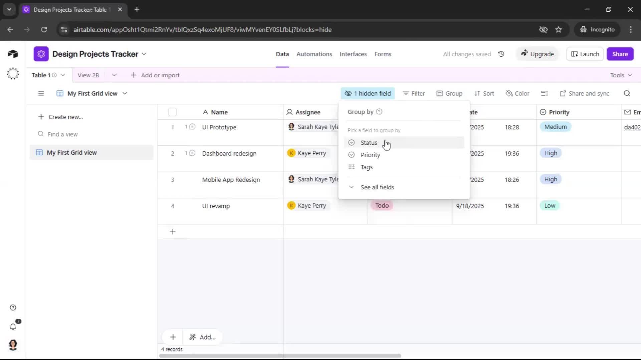
Task: Expand the Tools dropdown
Action: coord(621,75)
